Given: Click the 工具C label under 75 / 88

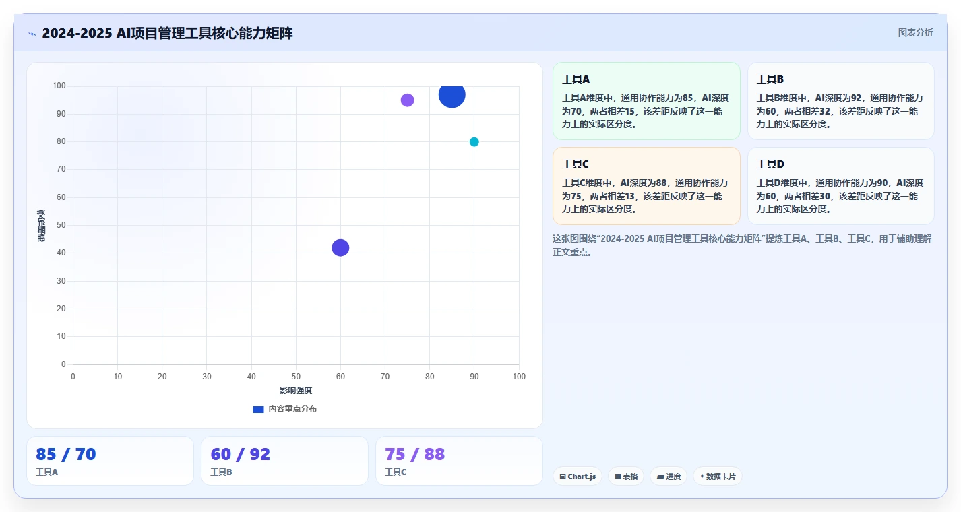Looking at the screenshot, I should pos(396,472).
